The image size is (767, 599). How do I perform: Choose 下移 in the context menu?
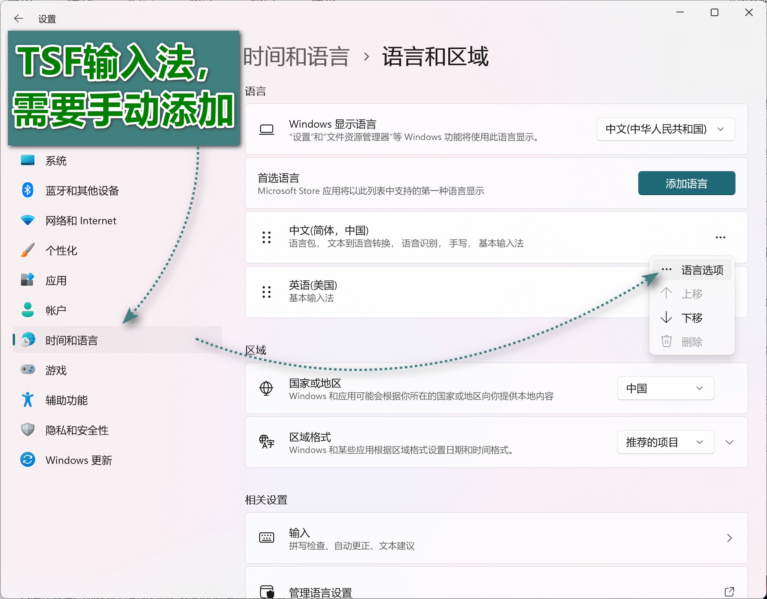tap(692, 318)
